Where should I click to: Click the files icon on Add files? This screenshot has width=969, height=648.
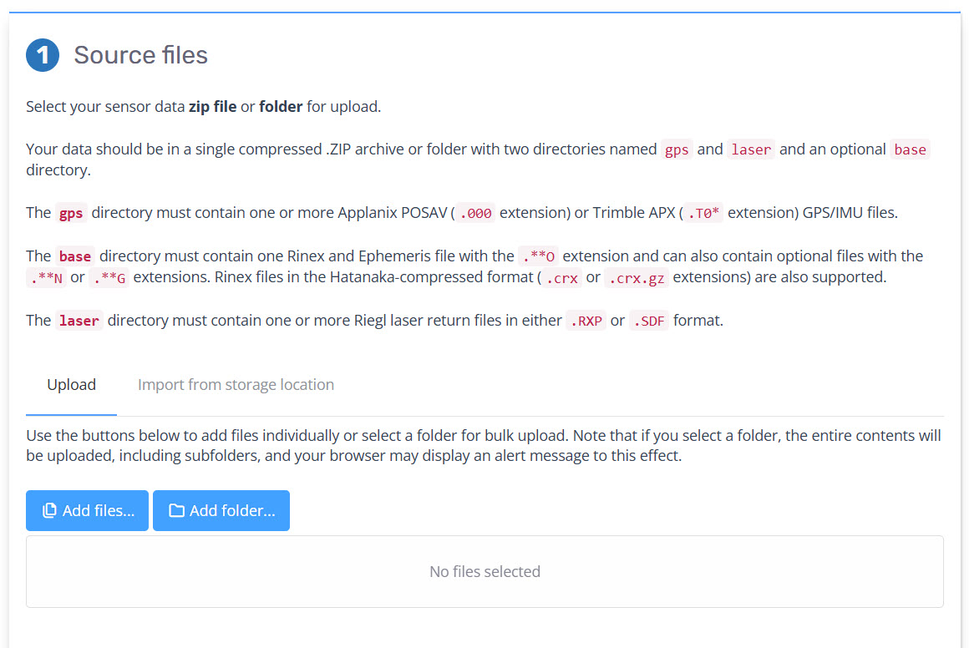pos(50,510)
